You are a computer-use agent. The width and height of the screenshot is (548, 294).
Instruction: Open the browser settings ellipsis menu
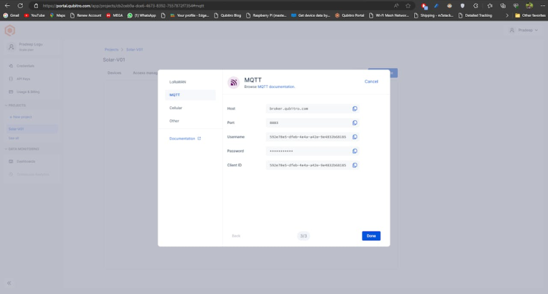click(542, 6)
